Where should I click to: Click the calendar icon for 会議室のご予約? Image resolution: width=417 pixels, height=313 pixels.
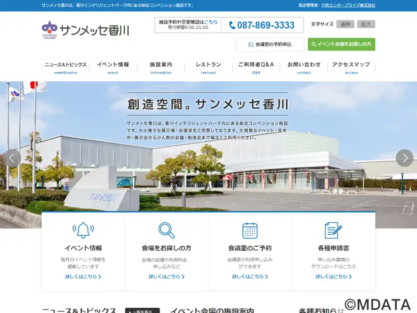point(250,230)
